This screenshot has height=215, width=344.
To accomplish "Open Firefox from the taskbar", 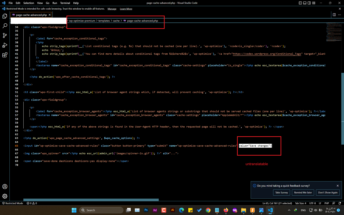I will [x=226, y=210].
